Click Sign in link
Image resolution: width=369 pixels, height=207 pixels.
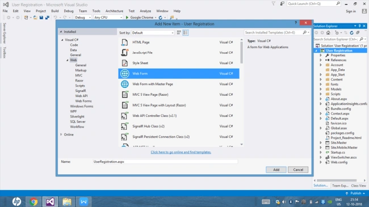click(351, 11)
